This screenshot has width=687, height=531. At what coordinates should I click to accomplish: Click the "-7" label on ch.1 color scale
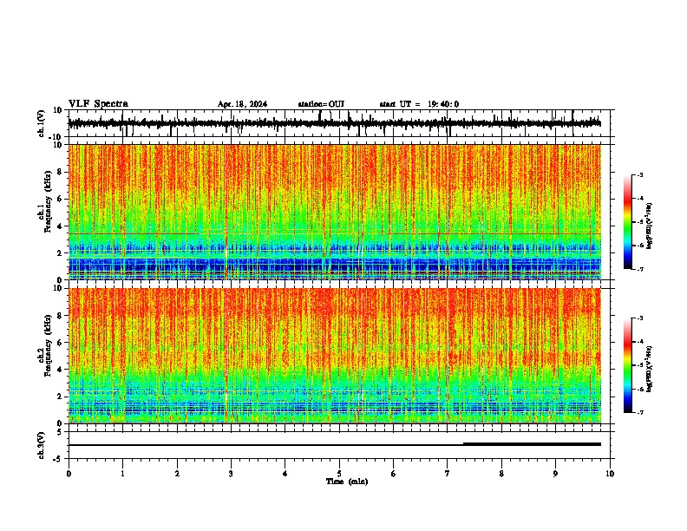[x=640, y=269]
